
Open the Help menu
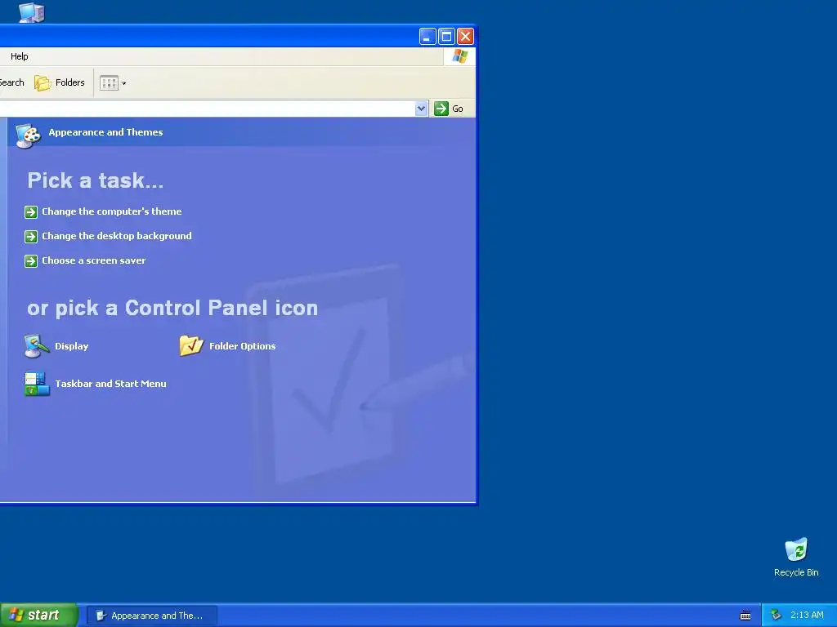[x=20, y=56]
